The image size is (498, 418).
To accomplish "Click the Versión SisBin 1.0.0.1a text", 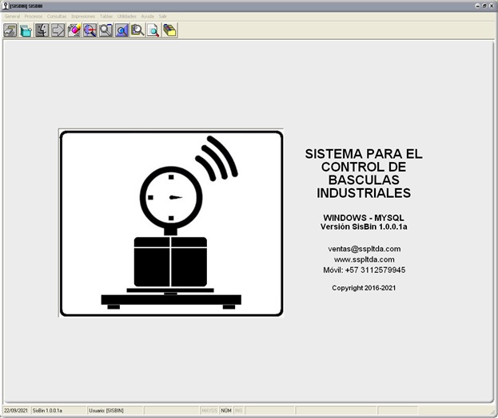I will click(x=364, y=227).
